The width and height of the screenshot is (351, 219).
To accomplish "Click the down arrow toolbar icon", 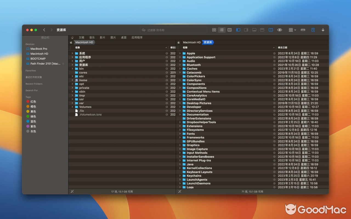I will [x=323, y=30].
